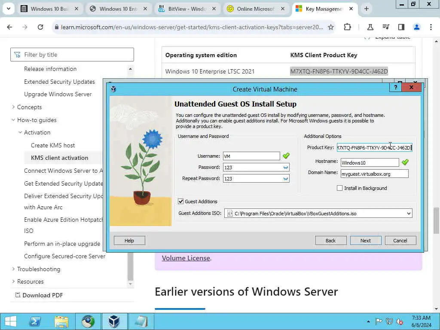The height and width of the screenshot is (330, 440).
Task: Click the dialog question mark help button
Action: pyautogui.click(x=396, y=87)
